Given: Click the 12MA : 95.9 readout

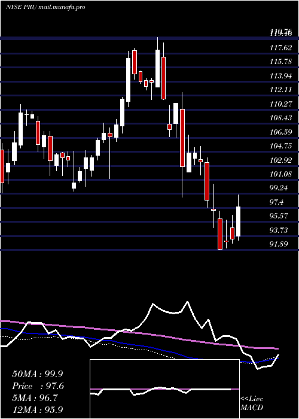Looking at the screenshot, I should tap(38, 410).
